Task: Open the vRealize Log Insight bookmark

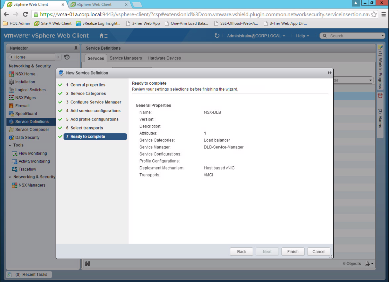Action: [x=98, y=23]
